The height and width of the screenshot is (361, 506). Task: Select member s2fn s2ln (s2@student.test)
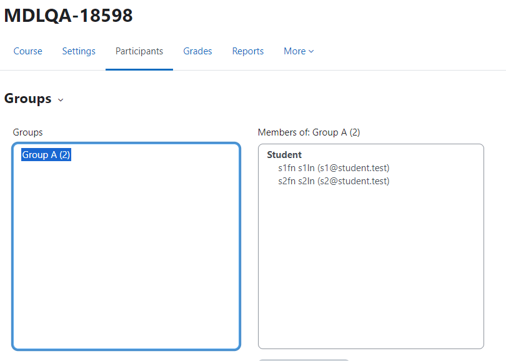point(334,181)
